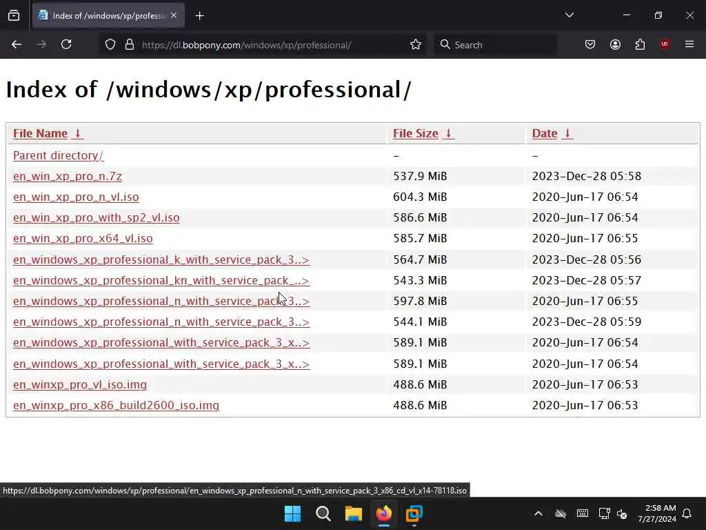Open en_windows_xp_professional_kn_with_service_pack link

[x=161, y=280]
